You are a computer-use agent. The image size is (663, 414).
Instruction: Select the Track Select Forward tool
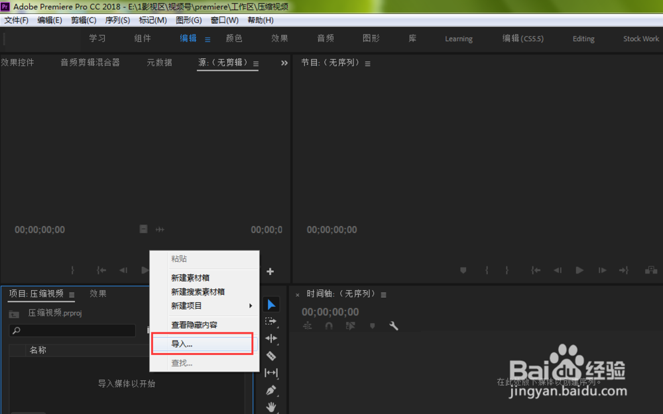point(271,322)
